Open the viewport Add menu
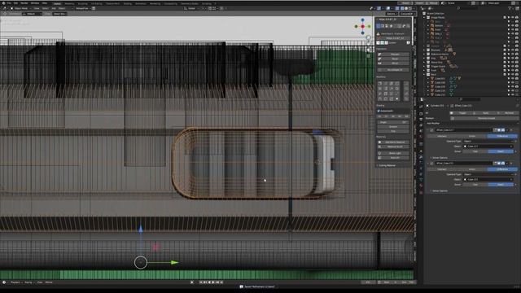 pos(54,8)
